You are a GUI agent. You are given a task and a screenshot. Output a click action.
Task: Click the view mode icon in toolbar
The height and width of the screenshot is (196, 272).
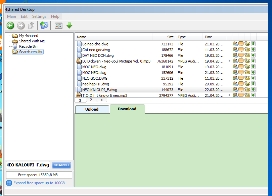(x=59, y=26)
